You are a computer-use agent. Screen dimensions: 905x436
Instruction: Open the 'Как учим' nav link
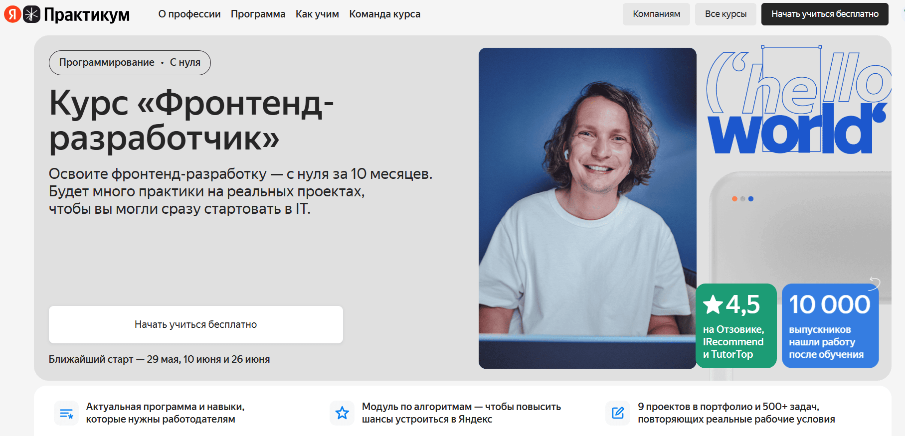tap(317, 14)
